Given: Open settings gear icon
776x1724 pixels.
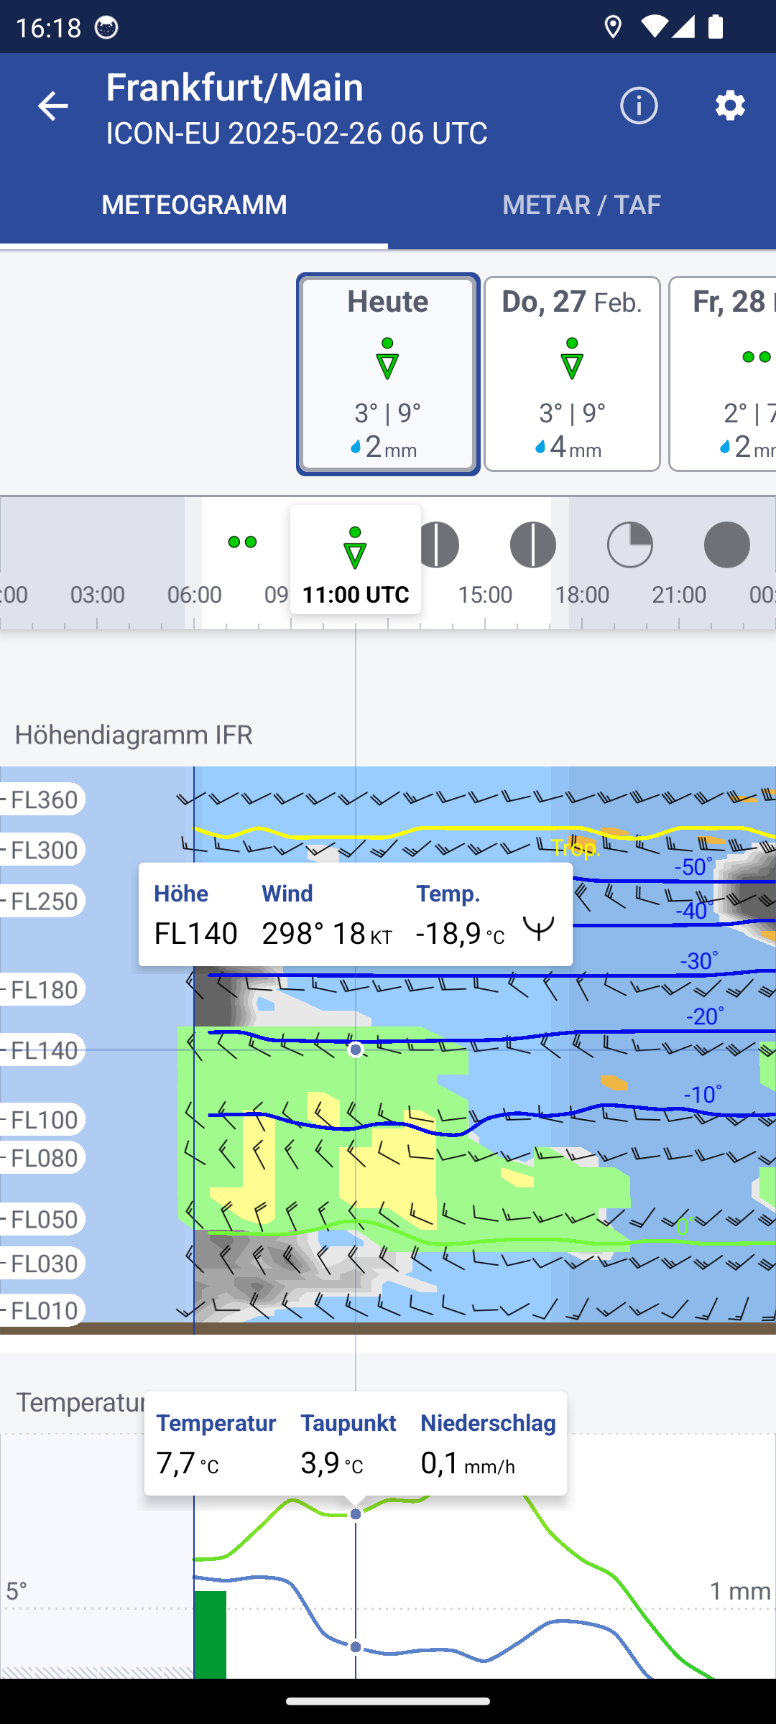Looking at the screenshot, I should [730, 106].
